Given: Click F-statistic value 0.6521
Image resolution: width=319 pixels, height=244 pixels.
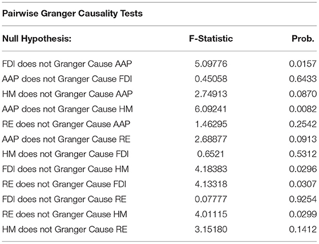Looking at the screenshot, I should click(x=211, y=154).
